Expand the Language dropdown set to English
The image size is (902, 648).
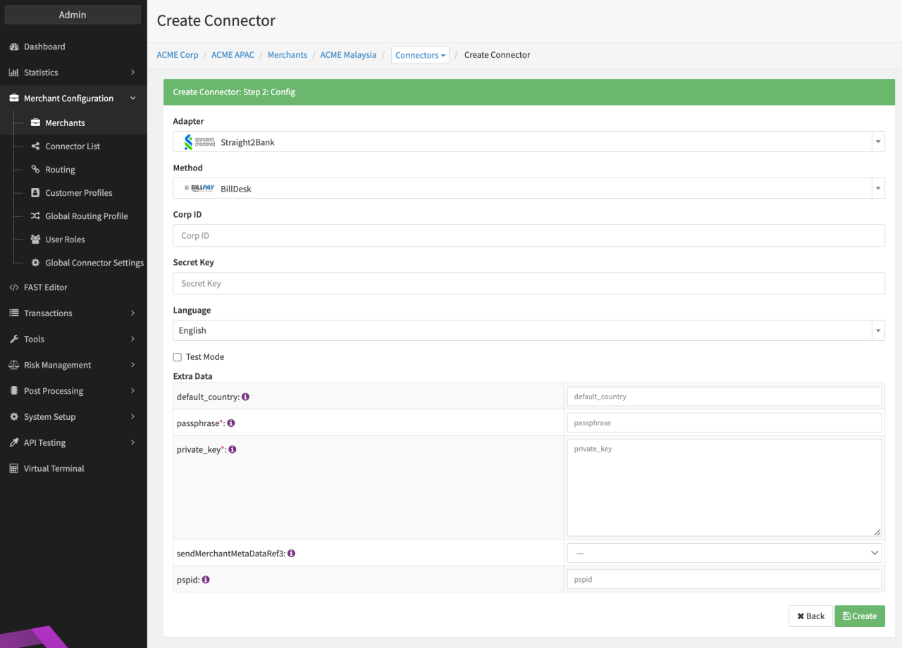coord(529,330)
